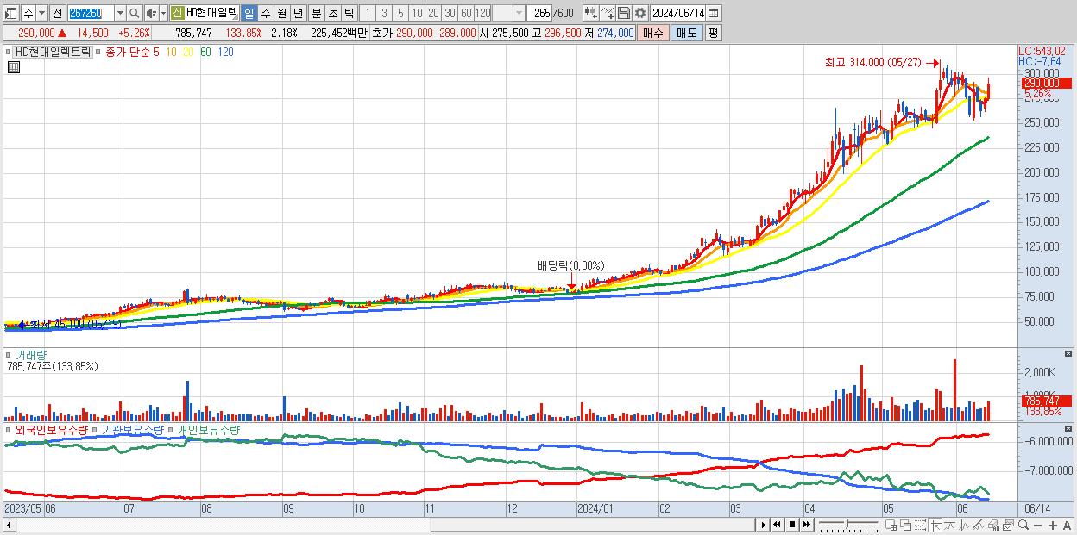The height and width of the screenshot is (535, 1077).
Task: Choose the 1 interval button
Action: pyautogui.click(x=368, y=13)
